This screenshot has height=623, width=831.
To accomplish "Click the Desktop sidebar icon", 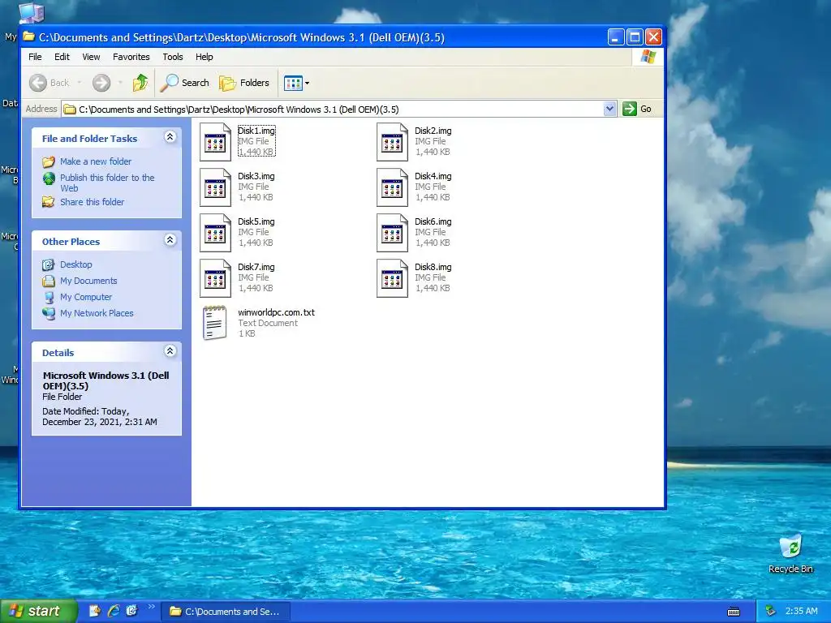I will [x=49, y=264].
